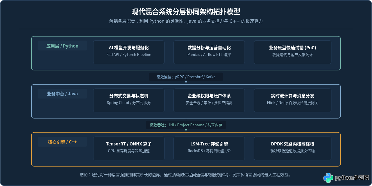Screen dimensions: 372x186
Task: Click the TensorRT / ONNX 算子 card title
Action: coord(129,144)
